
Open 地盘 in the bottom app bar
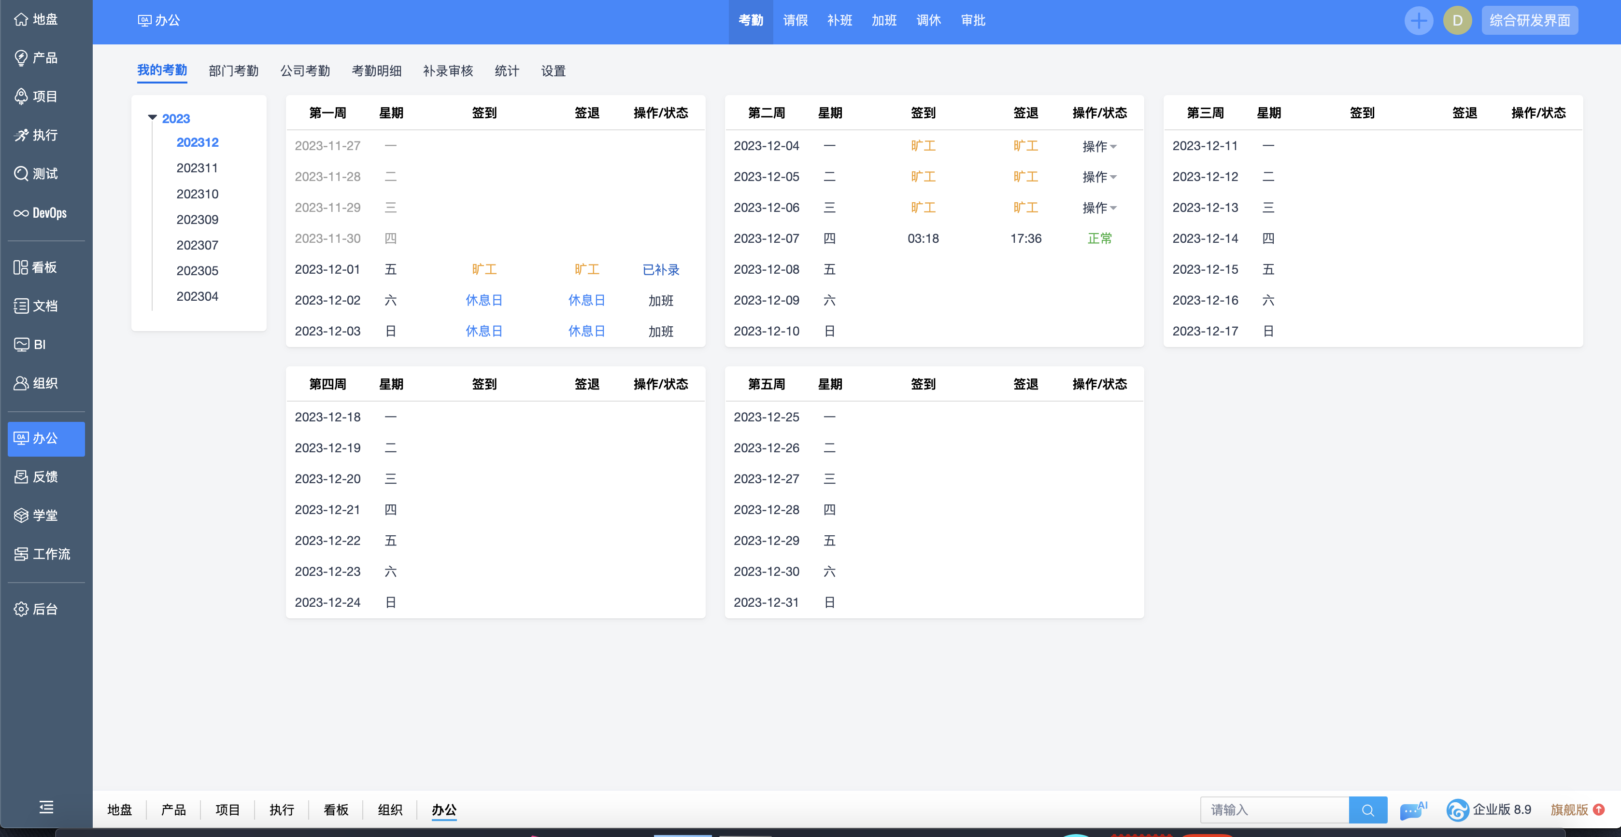[x=120, y=810]
